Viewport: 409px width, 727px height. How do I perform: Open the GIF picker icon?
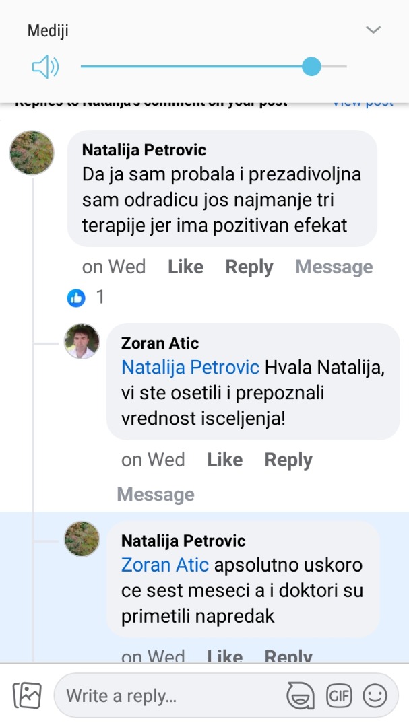pyautogui.click(x=338, y=695)
